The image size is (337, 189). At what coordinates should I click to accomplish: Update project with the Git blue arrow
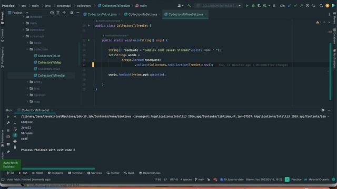coord(289,6)
